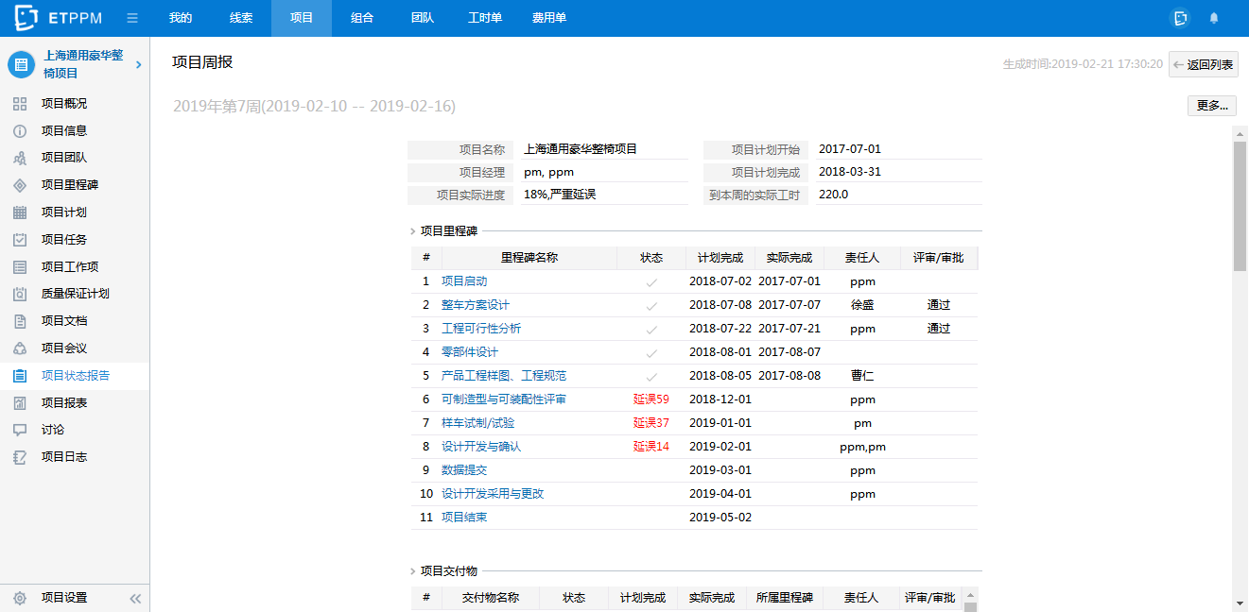The image size is (1249, 612).
Task: Select the 曹仁 owner cell
Action: (862, 376)
